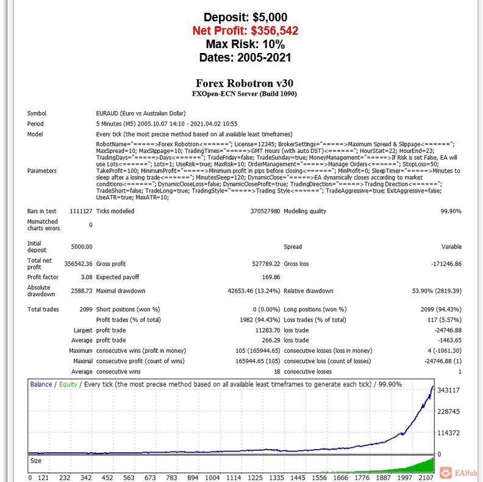This screenshot has width=483, height=482.
Task: Click the expected payoff value "169.86"
Action: [271, 277]
